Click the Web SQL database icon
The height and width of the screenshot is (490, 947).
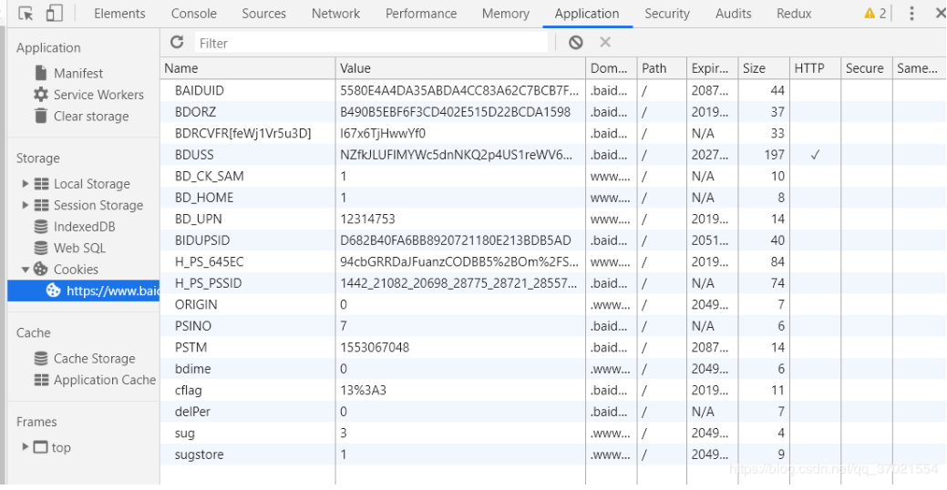coord(40,248)
